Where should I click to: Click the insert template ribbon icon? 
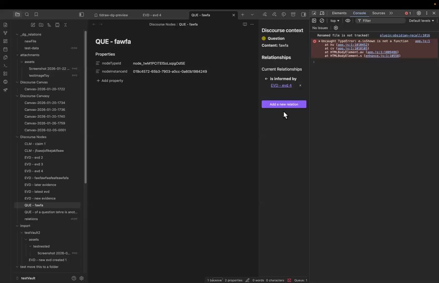tap(6, 57)
